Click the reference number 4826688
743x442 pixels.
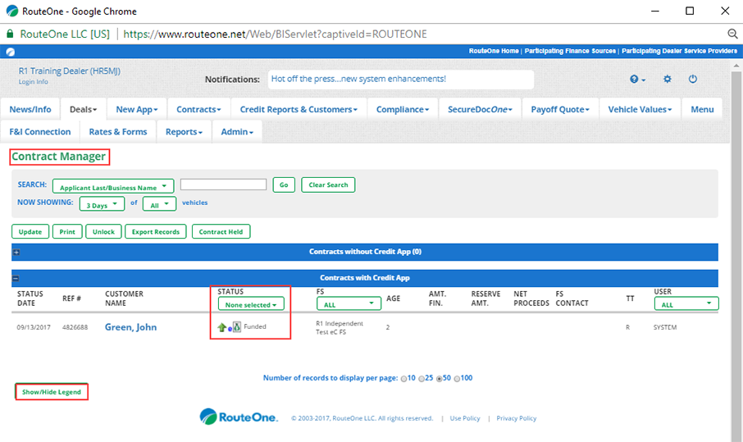pyautogui.click(x=75, y=327)
